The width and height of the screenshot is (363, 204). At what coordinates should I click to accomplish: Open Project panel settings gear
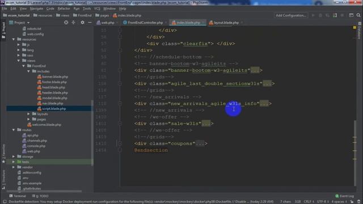coord(82,23)
